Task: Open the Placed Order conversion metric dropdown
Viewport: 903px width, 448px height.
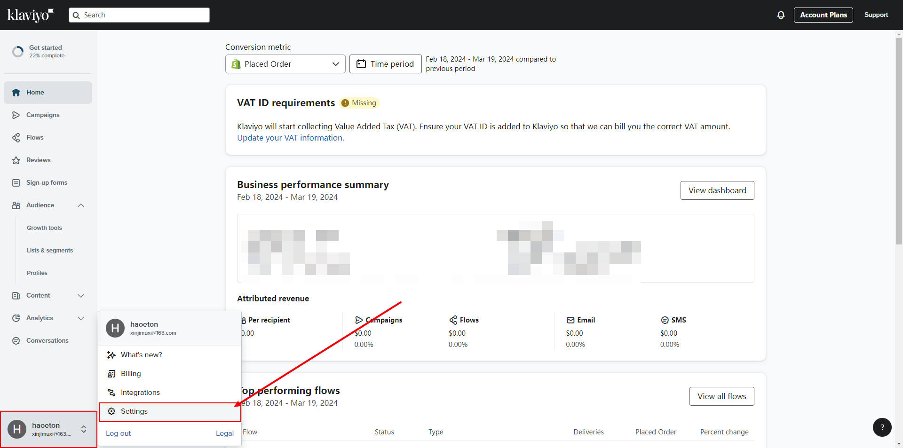Action: coord(285,64)
